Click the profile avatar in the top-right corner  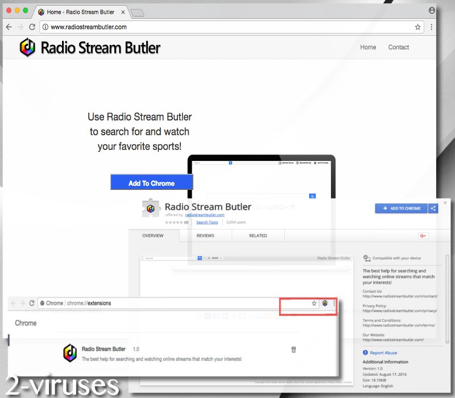tap(433, 10)
